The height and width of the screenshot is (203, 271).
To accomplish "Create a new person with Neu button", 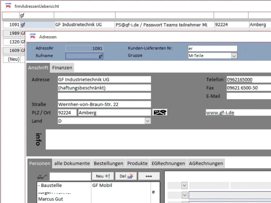I will click(x=103, y=176).
